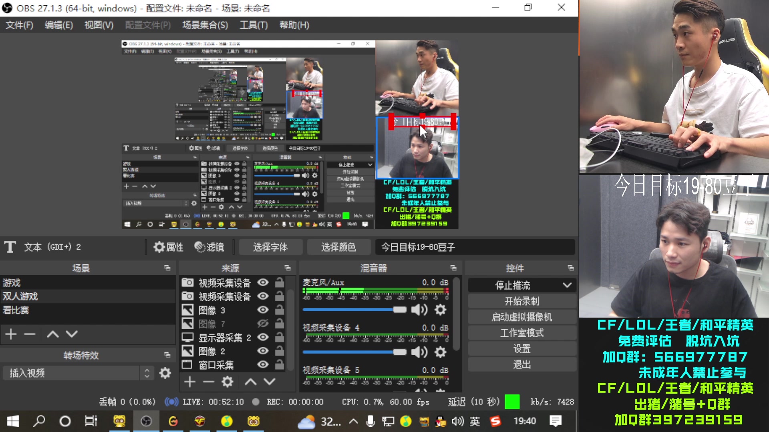The height and width of the screenshot is (432, 769).
Task: Hide the 窗口采集 source
Action: click(263, 365)
